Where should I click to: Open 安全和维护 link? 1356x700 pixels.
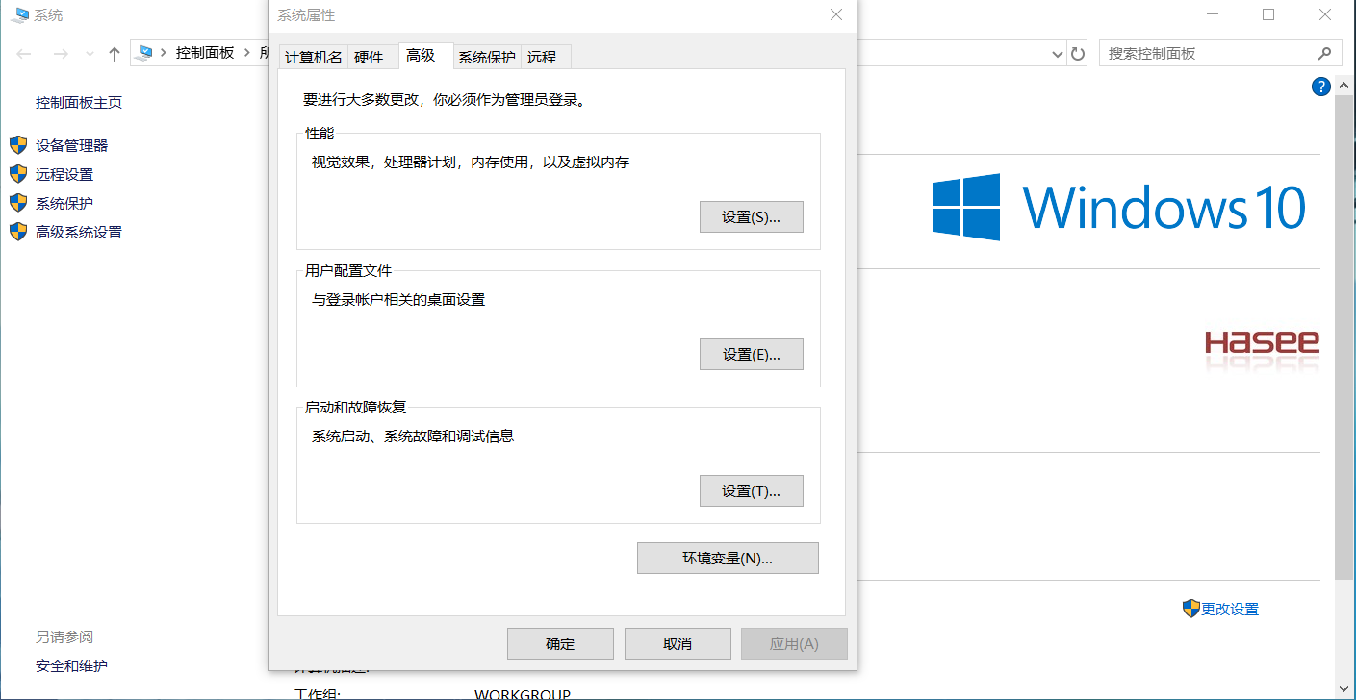click(71, 665)
